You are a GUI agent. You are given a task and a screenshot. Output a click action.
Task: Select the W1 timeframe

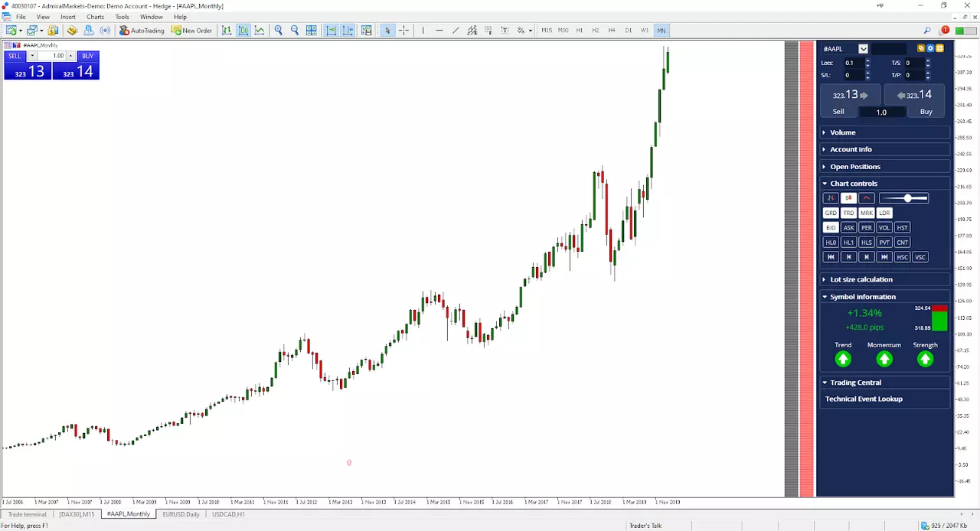point(644,31)
